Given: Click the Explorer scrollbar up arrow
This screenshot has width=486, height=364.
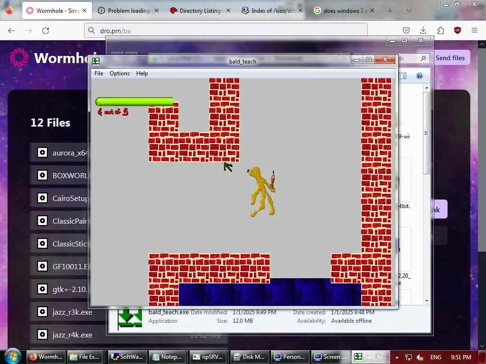Looking at the screenshot, I should click(x=427, y=88).
